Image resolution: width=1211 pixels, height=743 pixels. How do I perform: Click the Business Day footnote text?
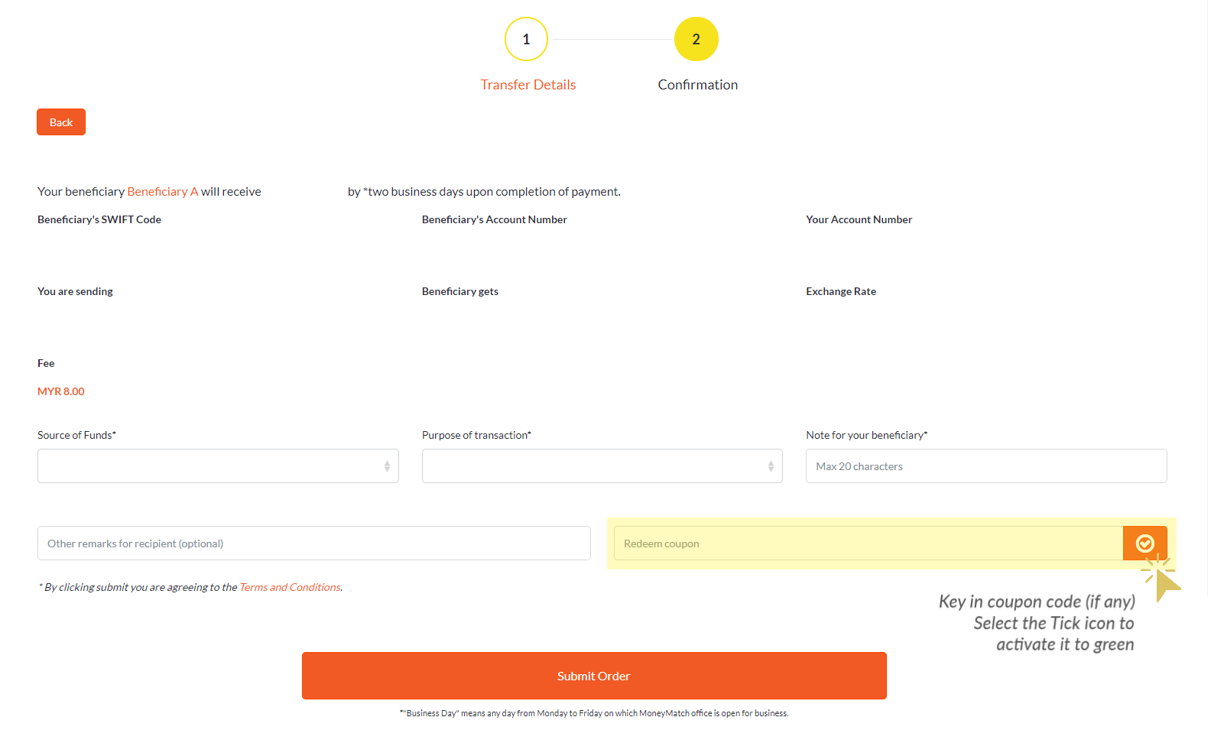pyautogui.click(x=594, y=713)
